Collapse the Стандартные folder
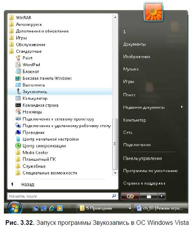This screenshot has height=228, width=193. click(x=28, y=51)
